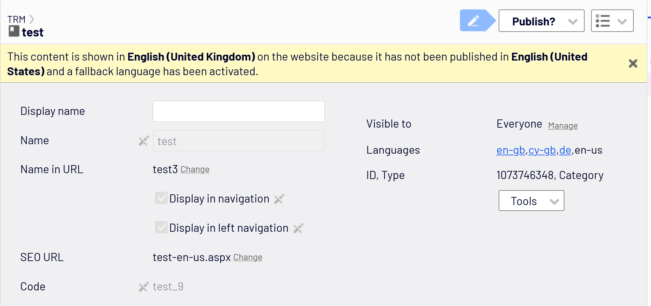Switch to the cy-gb language
The height and width of the screenshot is (306, 651).
pos(542,150)
